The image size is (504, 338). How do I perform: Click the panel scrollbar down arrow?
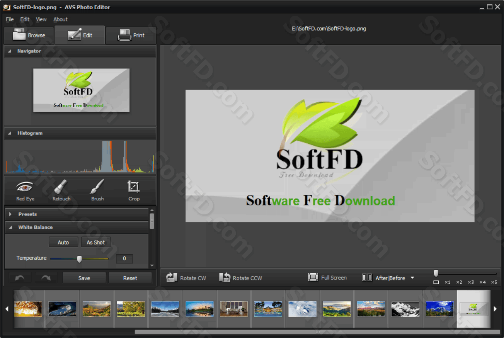point(152,266)
